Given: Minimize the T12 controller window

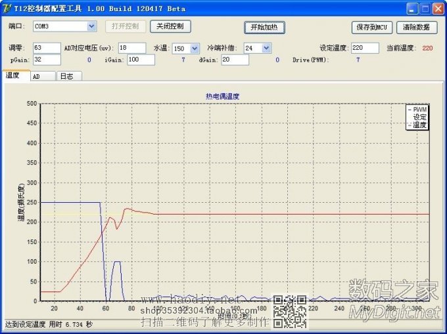Looking at the screenshot, I should [x=411, y=9].
